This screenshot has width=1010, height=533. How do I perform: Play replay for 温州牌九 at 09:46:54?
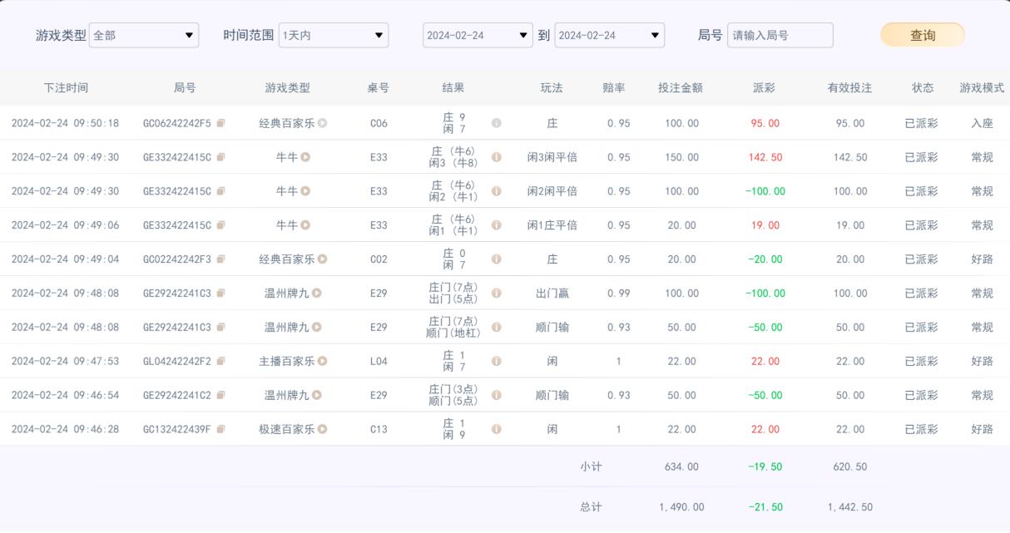click(x=317, y=396)
